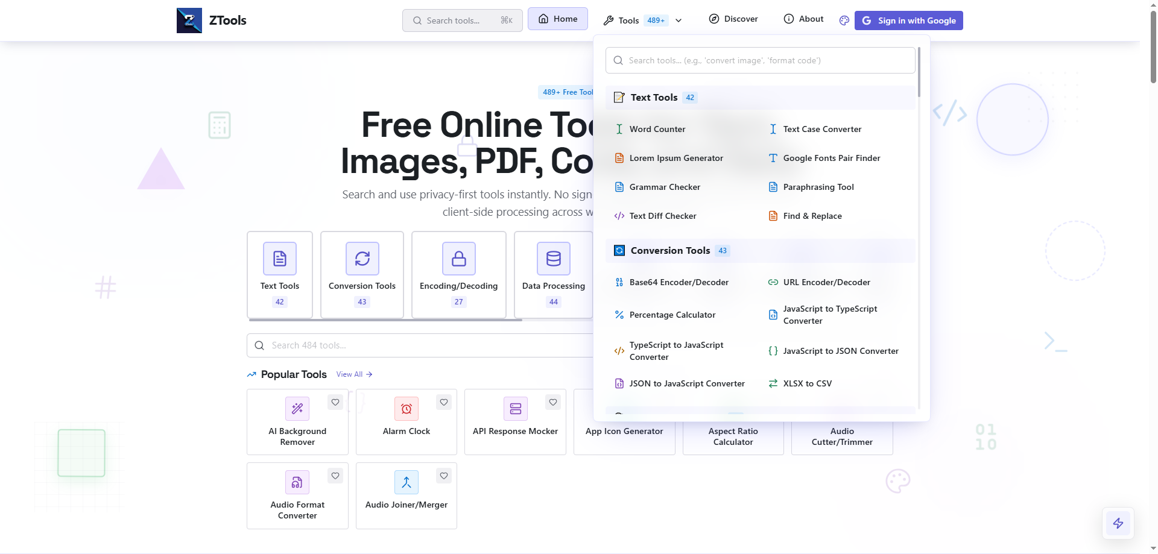Click the Alarm Clock tool icon
Viewport: 1158px width, 554px height.
click(406, 409)
